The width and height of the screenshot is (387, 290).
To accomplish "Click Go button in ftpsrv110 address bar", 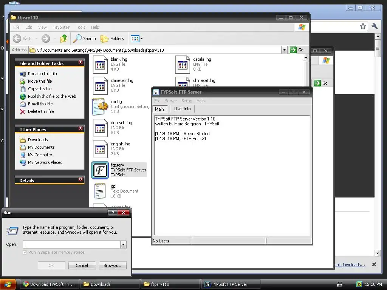I will coord(297,50).
